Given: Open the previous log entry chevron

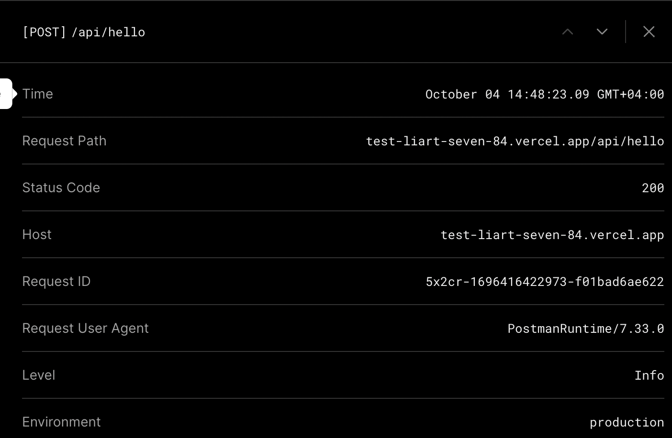Looking at the screenshot, I should coord(568,32).
